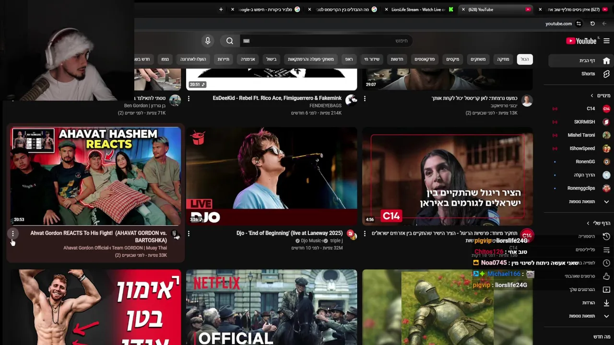Open three-dot menu for כמעט נרצחתי video
This screenshot has width=614, height=345.
(365, 99)
